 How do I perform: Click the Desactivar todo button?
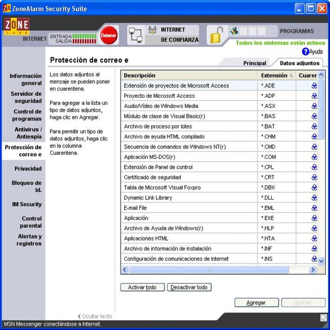[189, 287]
